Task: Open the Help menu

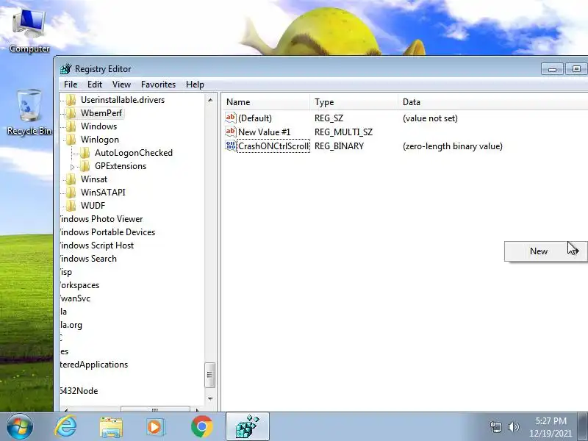Action: (x=195, y=85)
